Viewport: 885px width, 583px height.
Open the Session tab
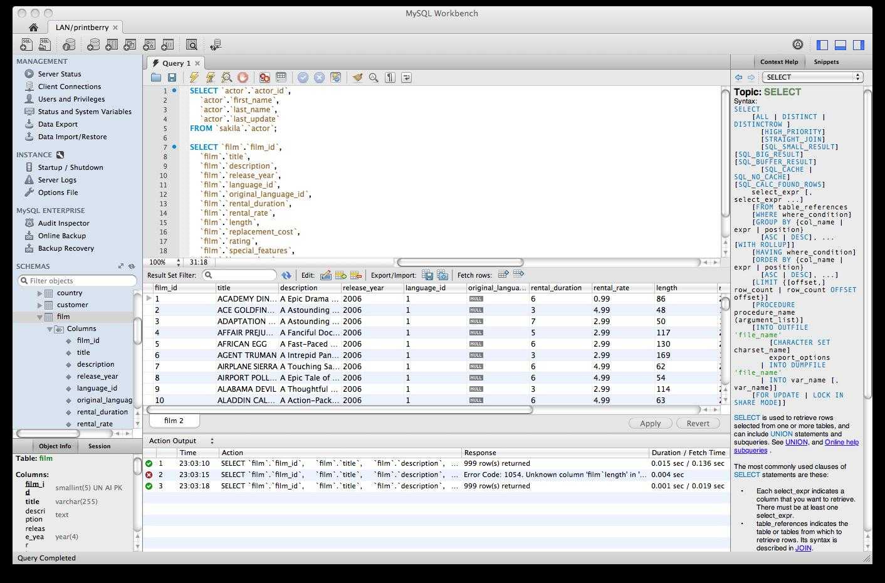pyautogui.click(x=99, y=446)
